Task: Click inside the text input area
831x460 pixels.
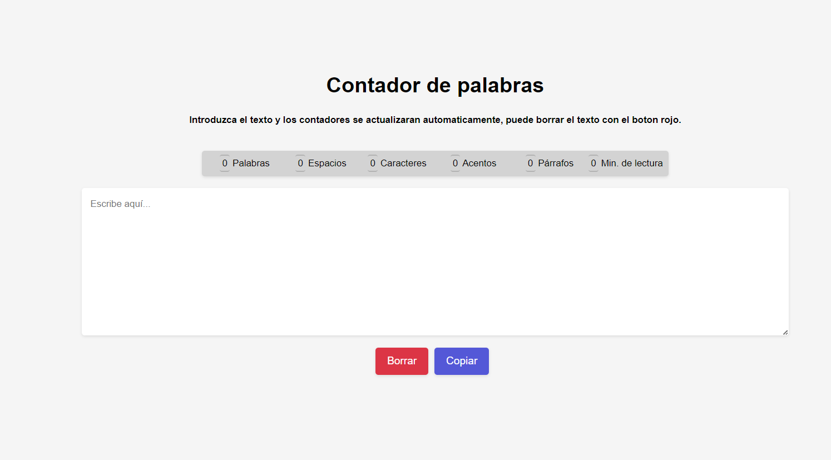Action: (434, 261)
